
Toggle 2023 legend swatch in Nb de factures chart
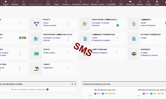(x=95, y=94)
